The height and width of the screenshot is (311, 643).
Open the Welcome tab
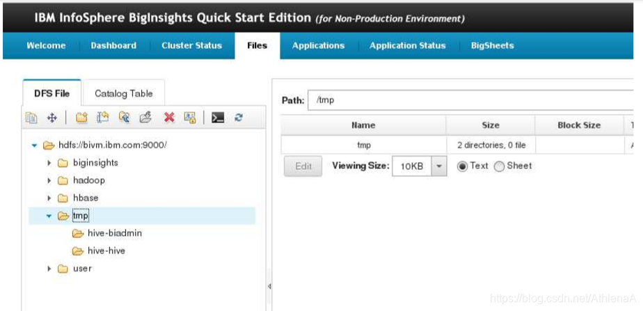46,45
